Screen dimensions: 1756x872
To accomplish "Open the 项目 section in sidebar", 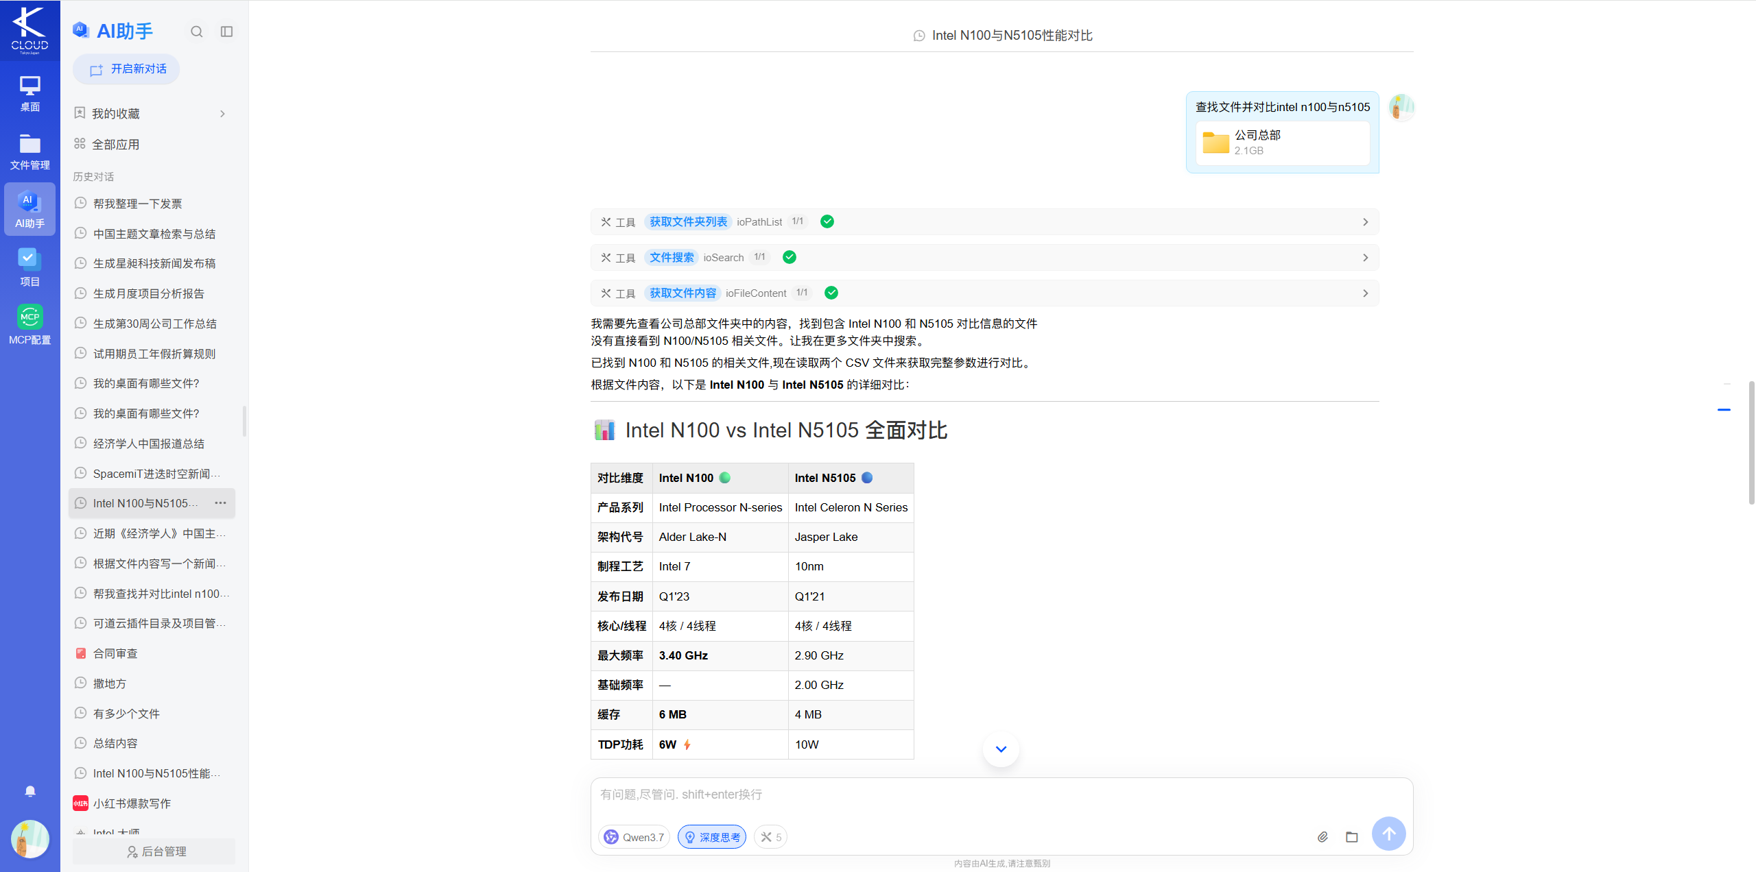I will pos(29,268).
